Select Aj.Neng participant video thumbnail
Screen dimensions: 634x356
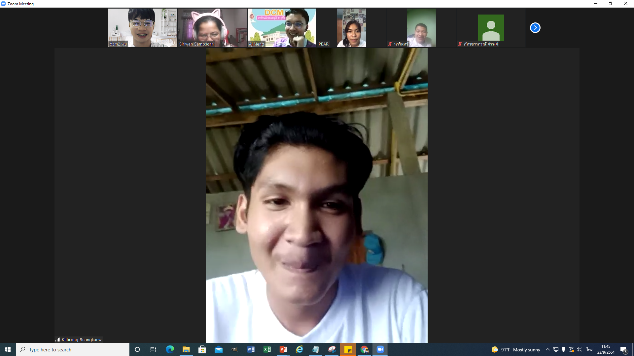282,28
